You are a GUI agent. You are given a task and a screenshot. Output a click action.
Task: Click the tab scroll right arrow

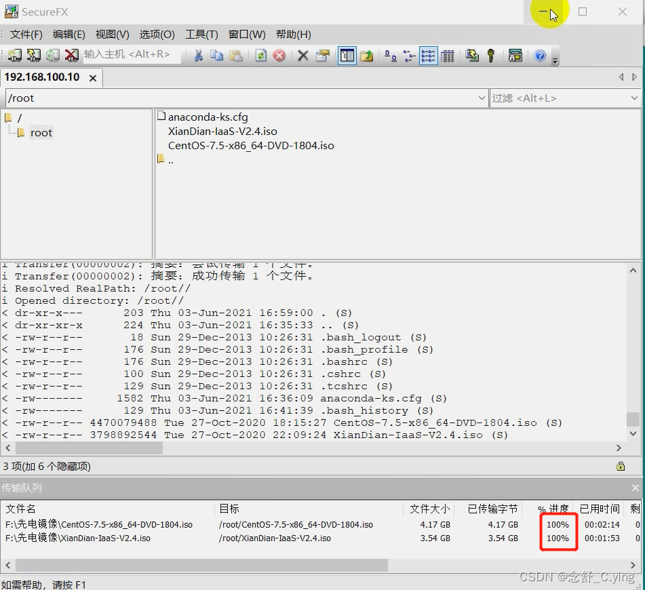634,77
